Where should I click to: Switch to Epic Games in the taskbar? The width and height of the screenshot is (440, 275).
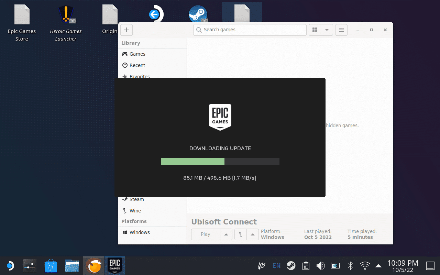[x=114, y=266]
